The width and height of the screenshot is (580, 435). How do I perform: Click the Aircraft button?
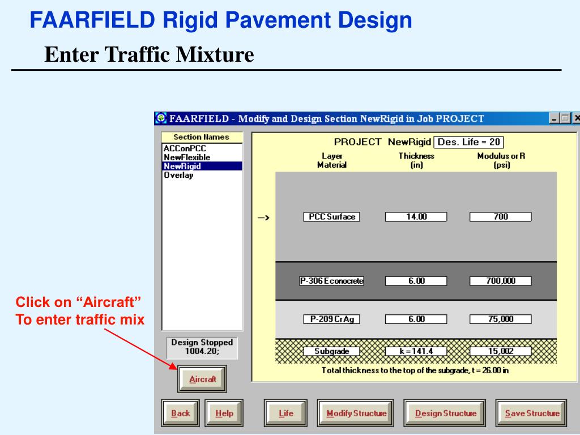tap(202, 379)
